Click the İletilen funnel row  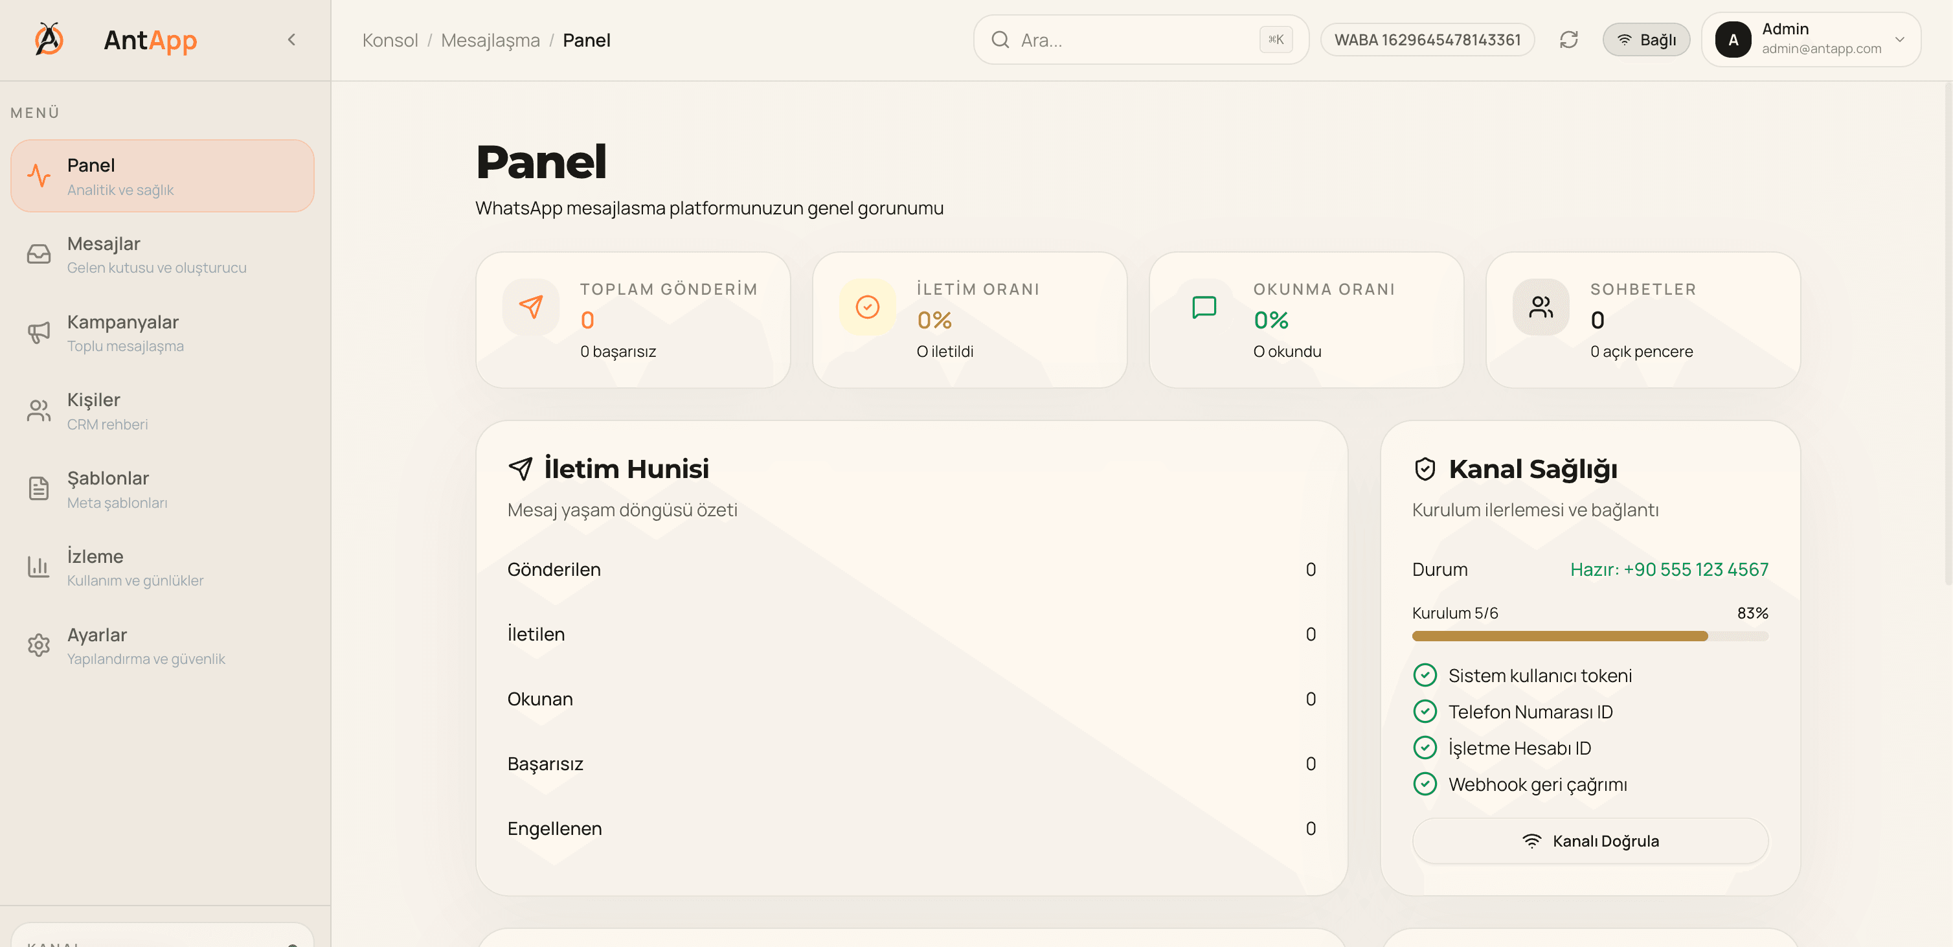(x=911, y=634)
